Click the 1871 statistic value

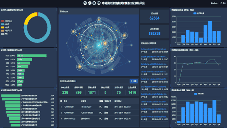pyautogui.click(x=92, y=92)
